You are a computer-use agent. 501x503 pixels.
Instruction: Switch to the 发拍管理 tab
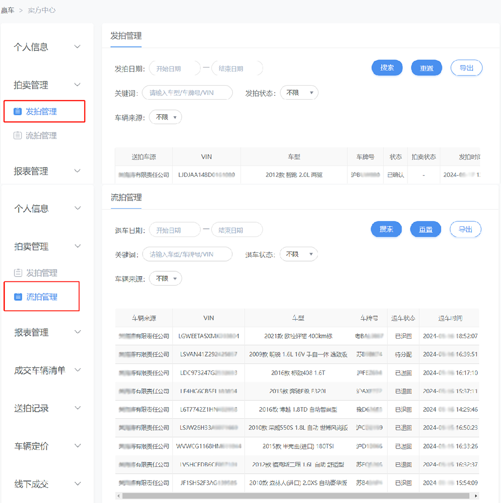[126, 36]
